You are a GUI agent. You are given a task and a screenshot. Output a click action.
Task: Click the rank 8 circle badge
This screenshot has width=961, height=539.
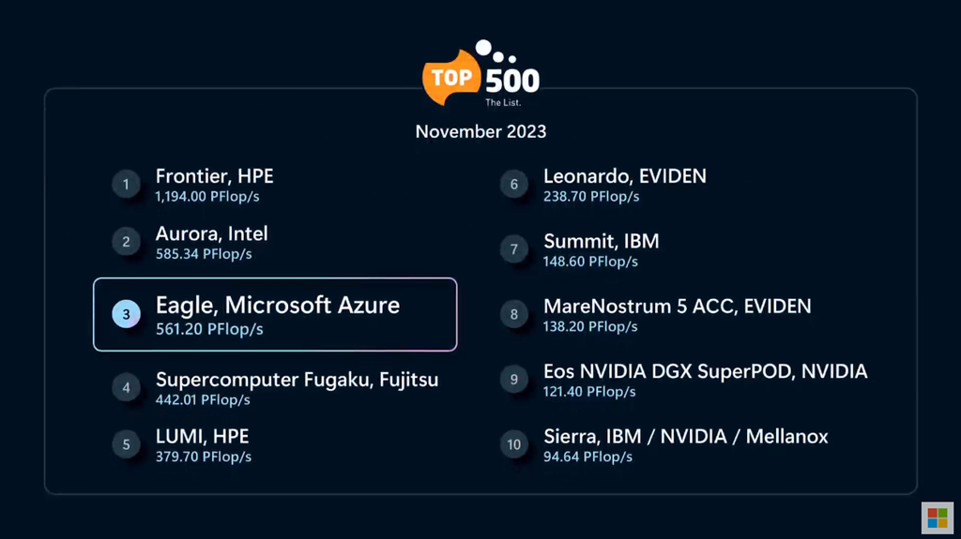coord(514,314)
